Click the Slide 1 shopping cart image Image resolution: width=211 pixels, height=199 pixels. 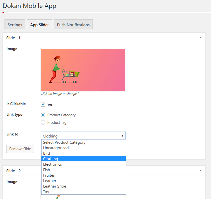pos(83,70)
